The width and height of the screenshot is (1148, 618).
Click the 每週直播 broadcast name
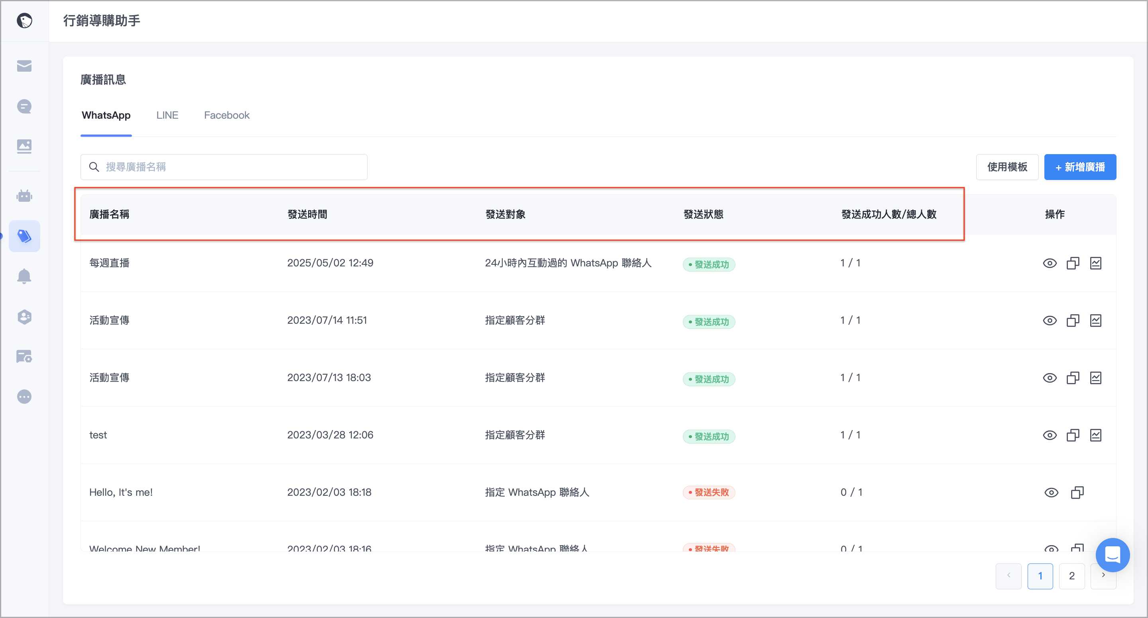[x=109, y=263]
